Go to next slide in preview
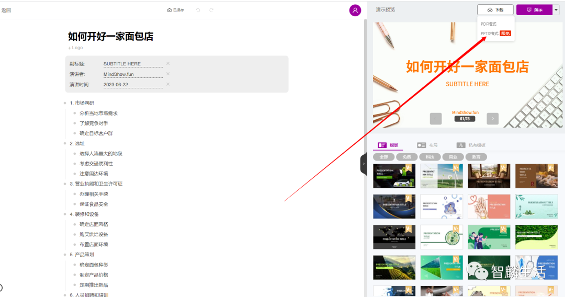This screenshot has width=565, height=297. pos(492,119)
